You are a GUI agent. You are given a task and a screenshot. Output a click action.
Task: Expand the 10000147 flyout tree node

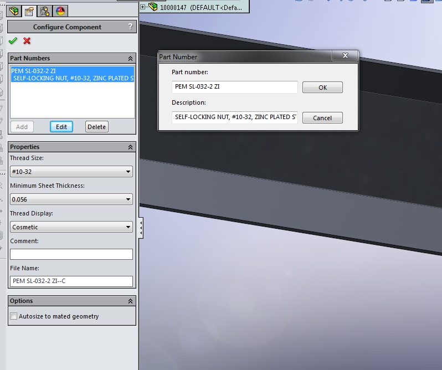click(x=143, y=7)
